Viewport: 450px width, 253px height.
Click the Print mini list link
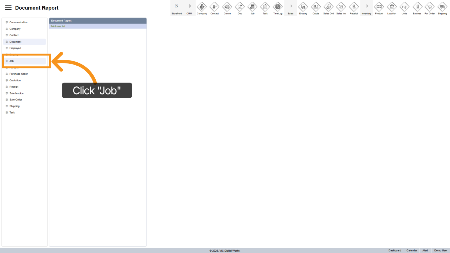tap(58, 26)
